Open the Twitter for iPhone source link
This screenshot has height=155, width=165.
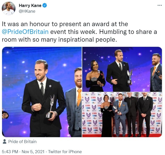(x=65, y=152)
